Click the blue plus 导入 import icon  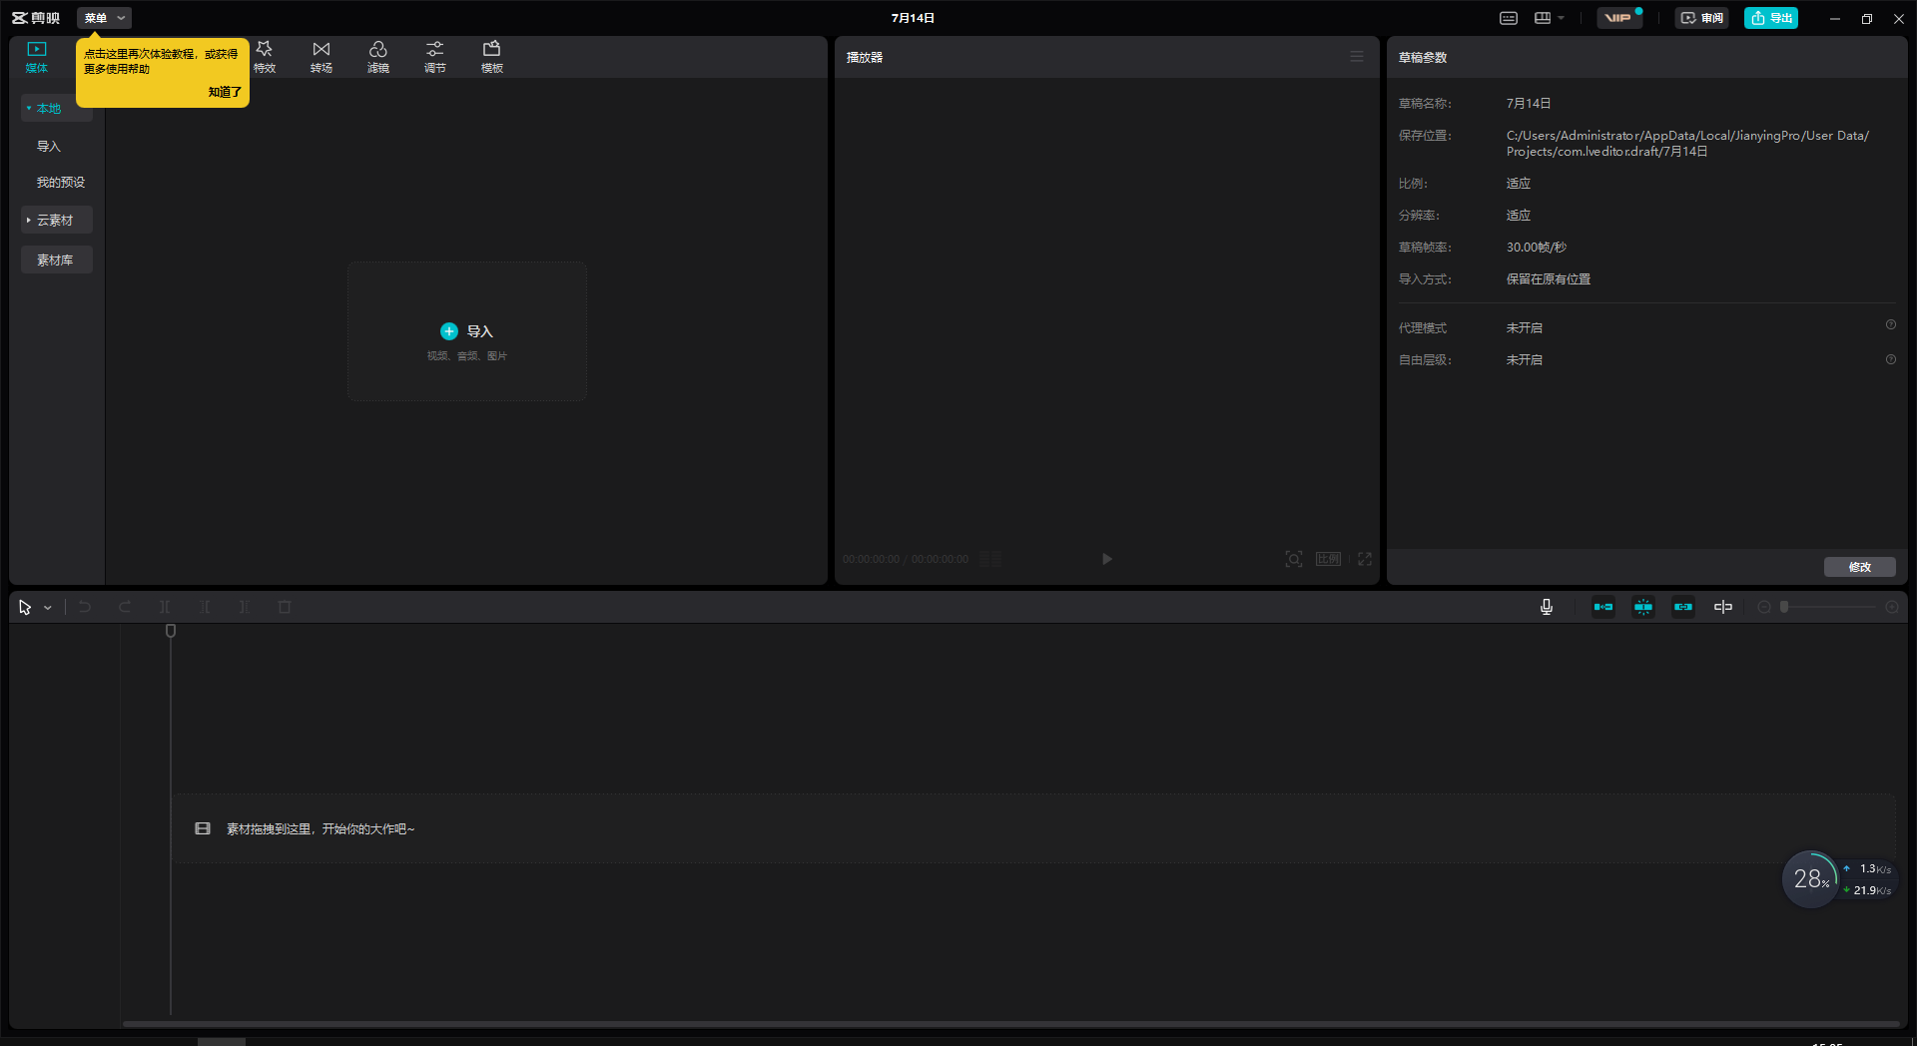(449, 331)
